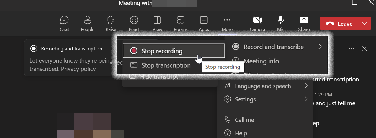Image resolution: width=376 pixels, height=138 pixels.
Task: Open transcript panel more options ellipsis
Action: 351,49
